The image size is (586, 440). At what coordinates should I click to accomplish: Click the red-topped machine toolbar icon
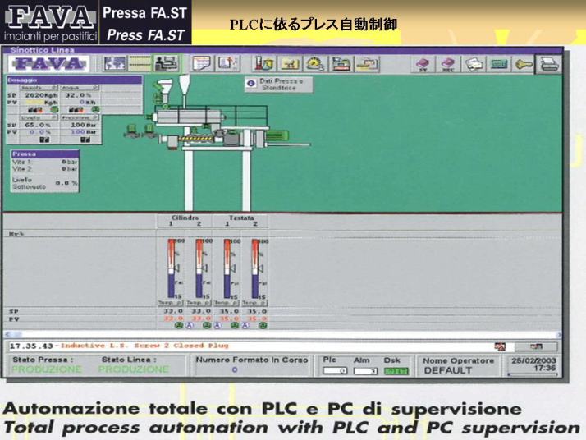341,64
